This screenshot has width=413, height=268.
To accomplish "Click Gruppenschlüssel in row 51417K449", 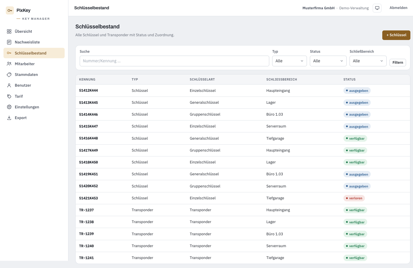I will click(x=205, y=150).
